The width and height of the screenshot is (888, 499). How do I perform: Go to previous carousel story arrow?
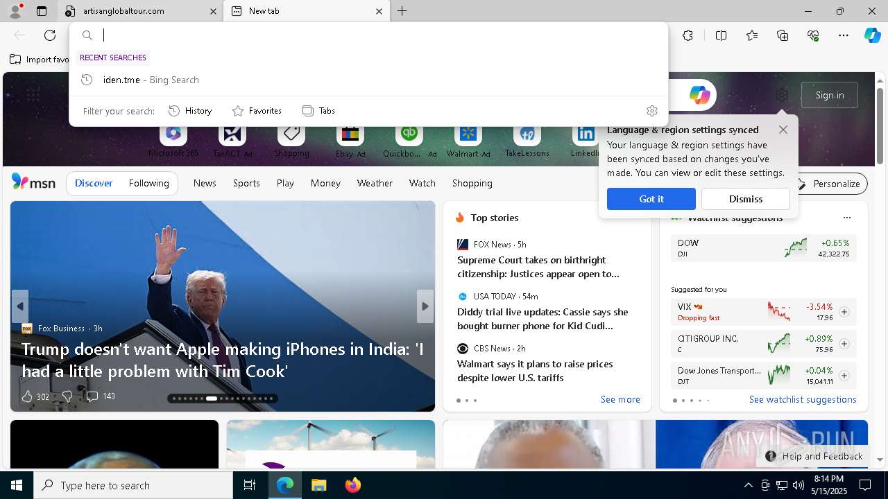coord(20,306)
